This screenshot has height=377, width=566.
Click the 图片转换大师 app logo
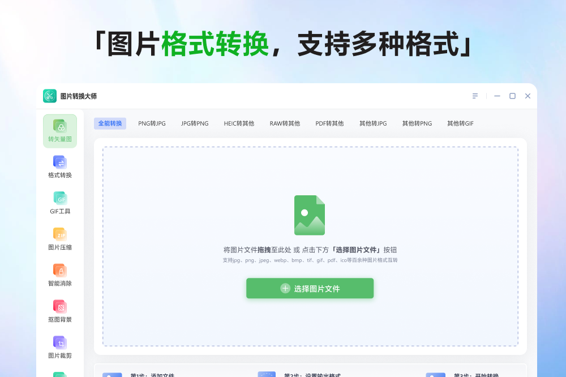(50, 96)
